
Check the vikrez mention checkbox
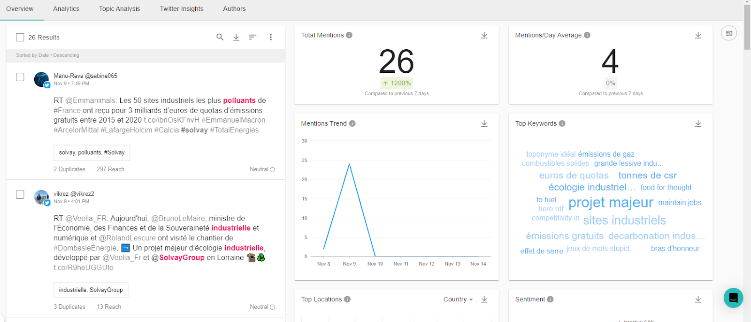point(20,194)
